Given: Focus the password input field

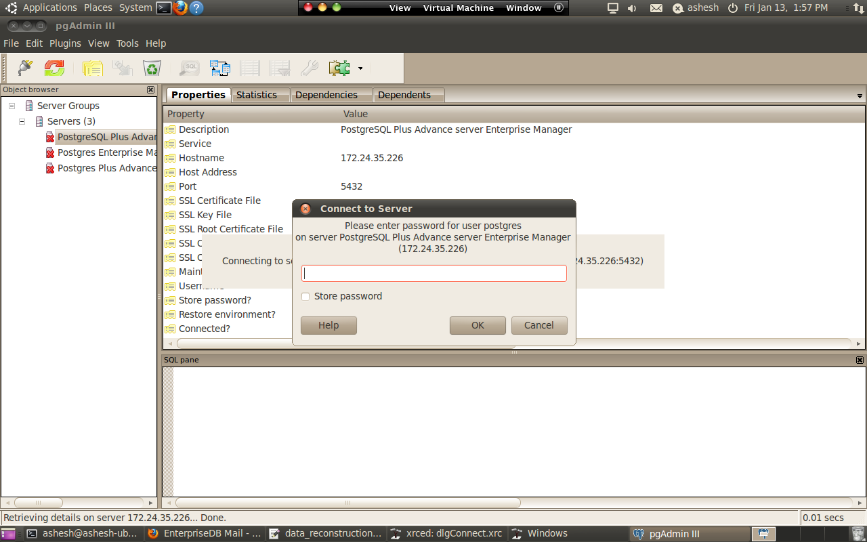Looking at the screenshot, I should [x=433, y=273].
